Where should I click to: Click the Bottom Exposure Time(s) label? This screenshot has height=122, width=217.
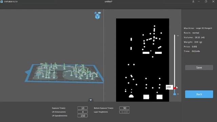(103, 108)
